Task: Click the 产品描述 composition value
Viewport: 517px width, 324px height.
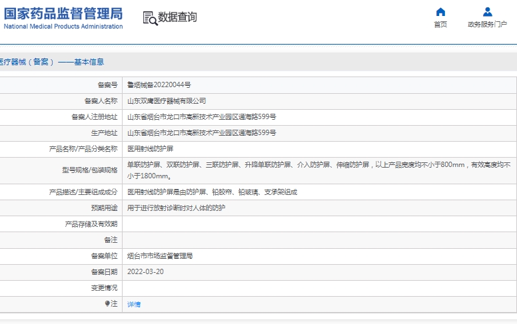Action: tap(212, 192)
